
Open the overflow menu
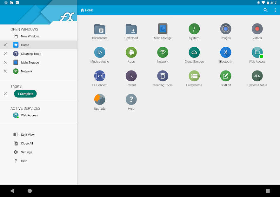coord(275,10)
